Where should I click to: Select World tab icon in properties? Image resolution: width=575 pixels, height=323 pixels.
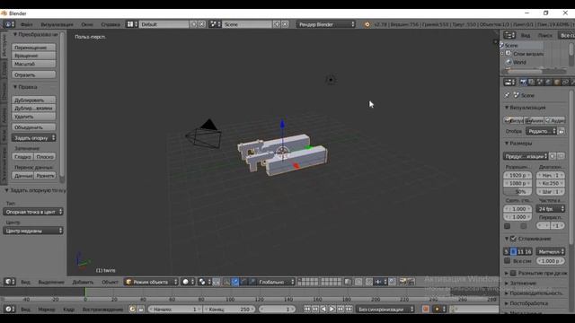[x=548, y=83]
